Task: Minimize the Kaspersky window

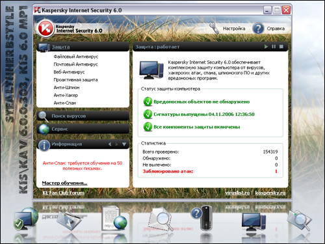Action: click(267, 10)
